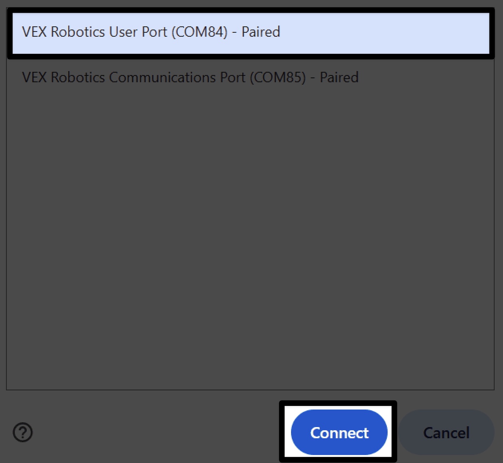Click the Cancel button
Screen dimensions: 503x463
point(446,432)
